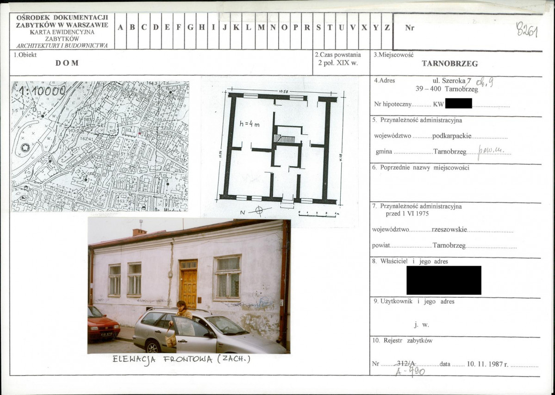
Task: Click the 'Nr' label in the header
Action: (x=410, y=28)
